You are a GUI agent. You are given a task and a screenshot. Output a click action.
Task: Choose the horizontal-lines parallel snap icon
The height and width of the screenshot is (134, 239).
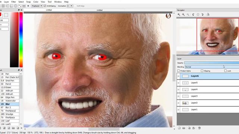pyautogui.click(x=7, y=6)
